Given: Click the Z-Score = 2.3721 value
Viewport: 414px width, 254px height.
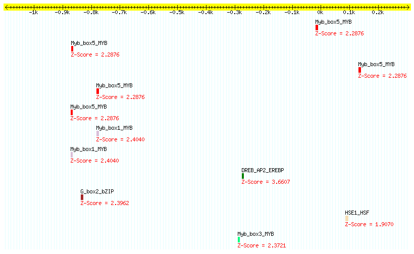Looking at the screenshot, I should [x=262, y=245].
